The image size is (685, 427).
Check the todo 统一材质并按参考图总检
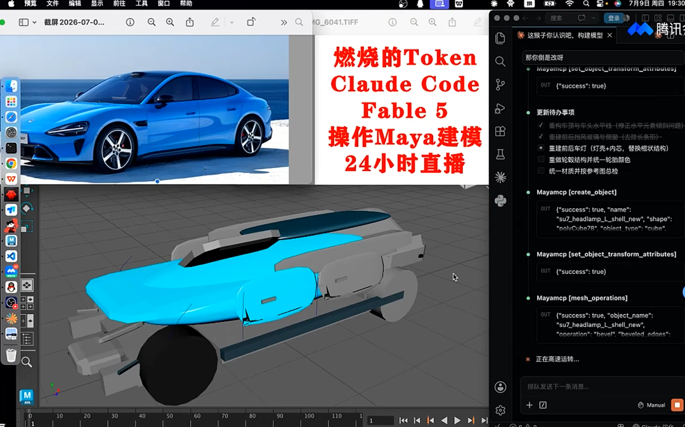(x=541, y=171)
